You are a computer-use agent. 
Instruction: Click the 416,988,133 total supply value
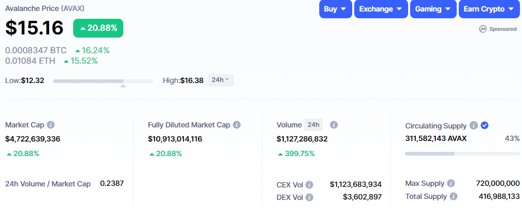pyautogui.click(x=499, y=196)
